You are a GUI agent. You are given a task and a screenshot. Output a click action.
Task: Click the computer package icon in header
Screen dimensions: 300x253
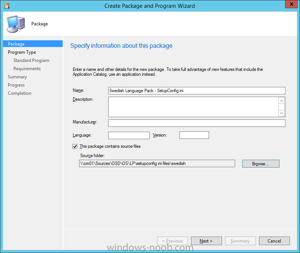[x=16, y=24]
